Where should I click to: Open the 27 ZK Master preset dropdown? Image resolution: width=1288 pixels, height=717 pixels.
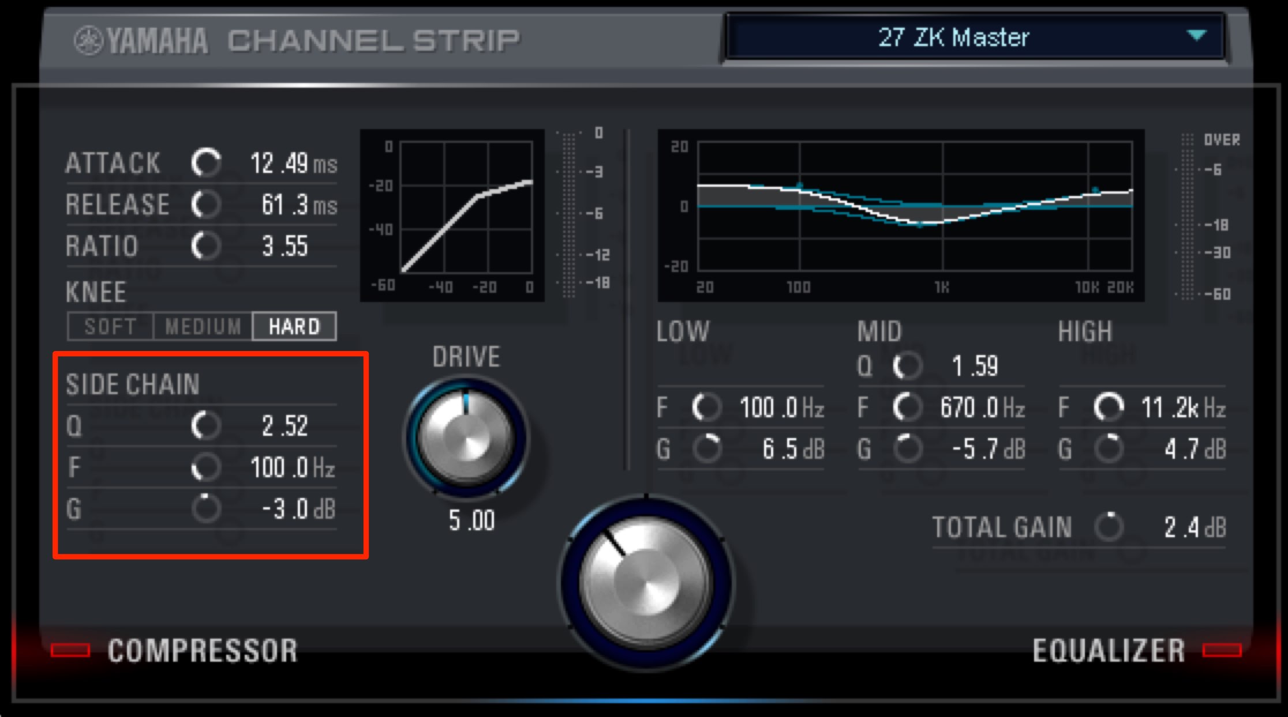pos(975,37)
